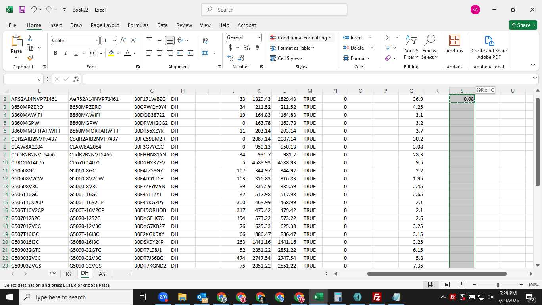Click Create and Share Adobe PDF
542x305 pixels.
click(x=489, y=47)
